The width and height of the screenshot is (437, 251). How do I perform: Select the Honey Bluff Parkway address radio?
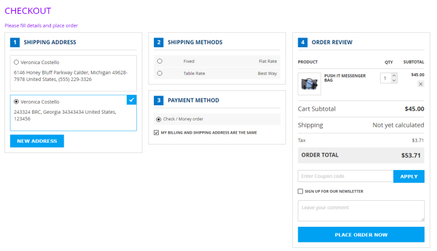tap(16, 62)
